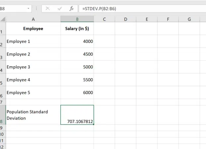This screenshot has height=149, width=206.
Task: Select row 7 header
Action: click(3, 102)
